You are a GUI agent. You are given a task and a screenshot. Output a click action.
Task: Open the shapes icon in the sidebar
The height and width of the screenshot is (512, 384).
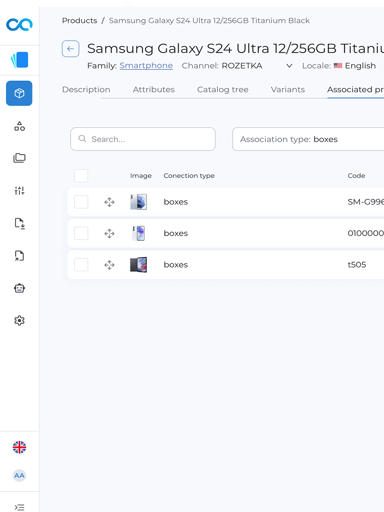[19, 126]
